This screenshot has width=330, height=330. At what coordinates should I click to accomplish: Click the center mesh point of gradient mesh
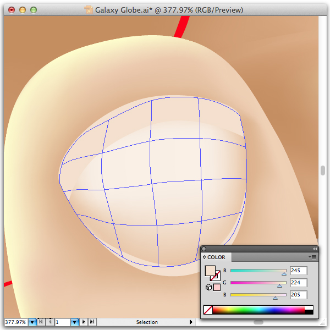click(x=152, y=184)
